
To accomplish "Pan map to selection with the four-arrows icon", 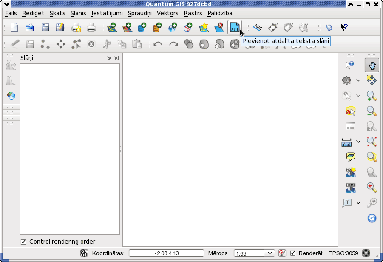I will [372, 80].
